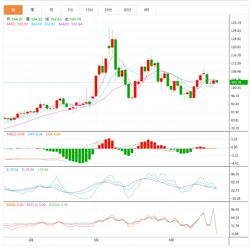Open the 4时 interval tab
Viewport: 251px width, 250px height.
tap(147, 10)
